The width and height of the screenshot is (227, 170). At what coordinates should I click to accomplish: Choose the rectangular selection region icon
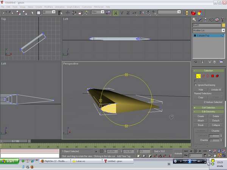[39, 13]
